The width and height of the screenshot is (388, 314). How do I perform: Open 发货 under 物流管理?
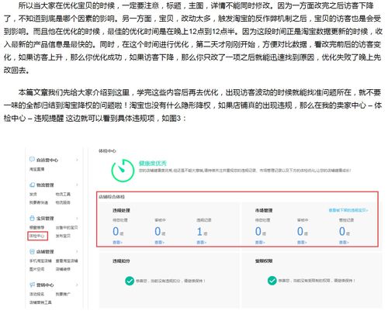click(33, 194)
